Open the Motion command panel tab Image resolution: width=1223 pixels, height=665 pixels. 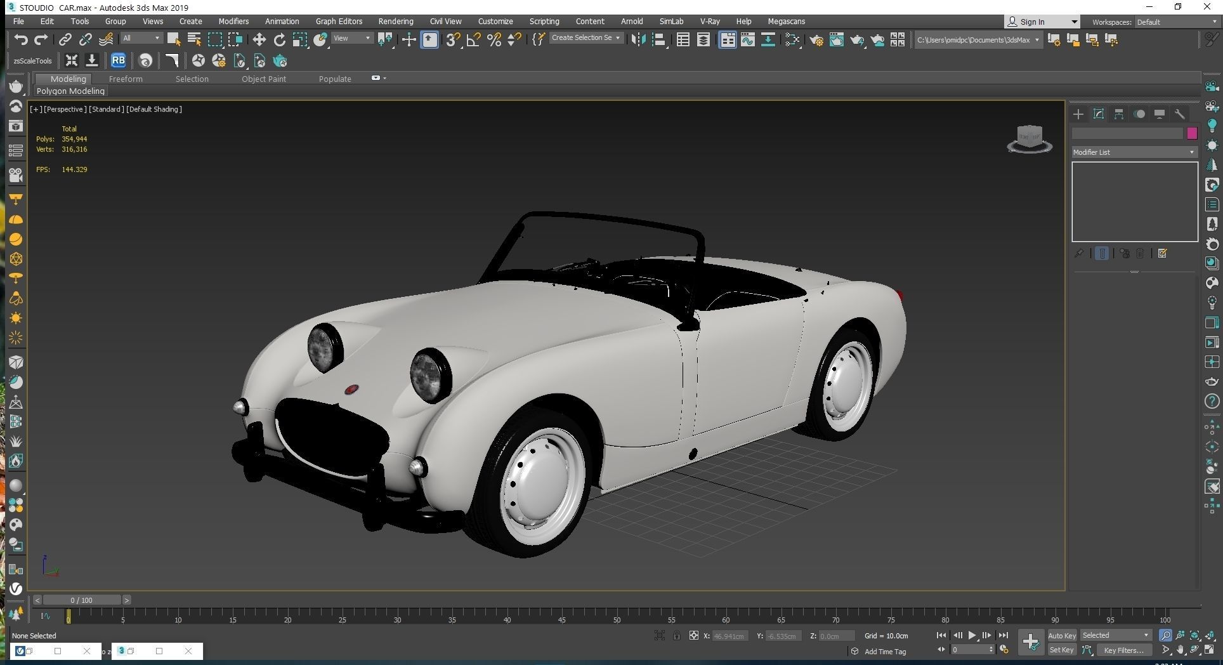1139,114
